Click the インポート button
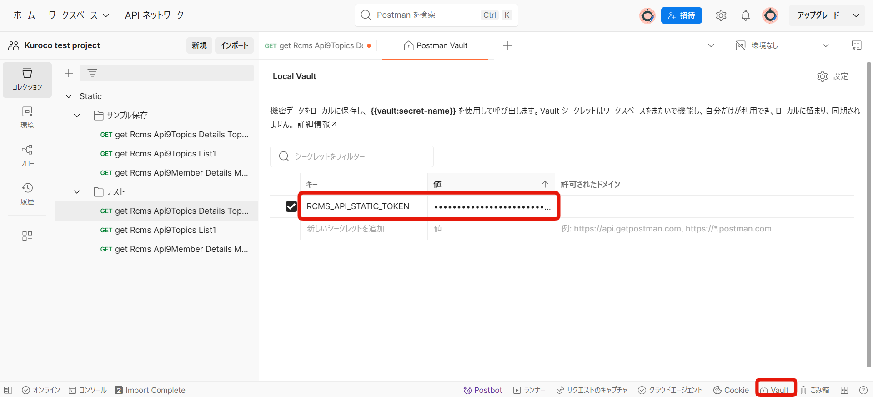This screenshot has height=397, width=873. pos(234,45)
